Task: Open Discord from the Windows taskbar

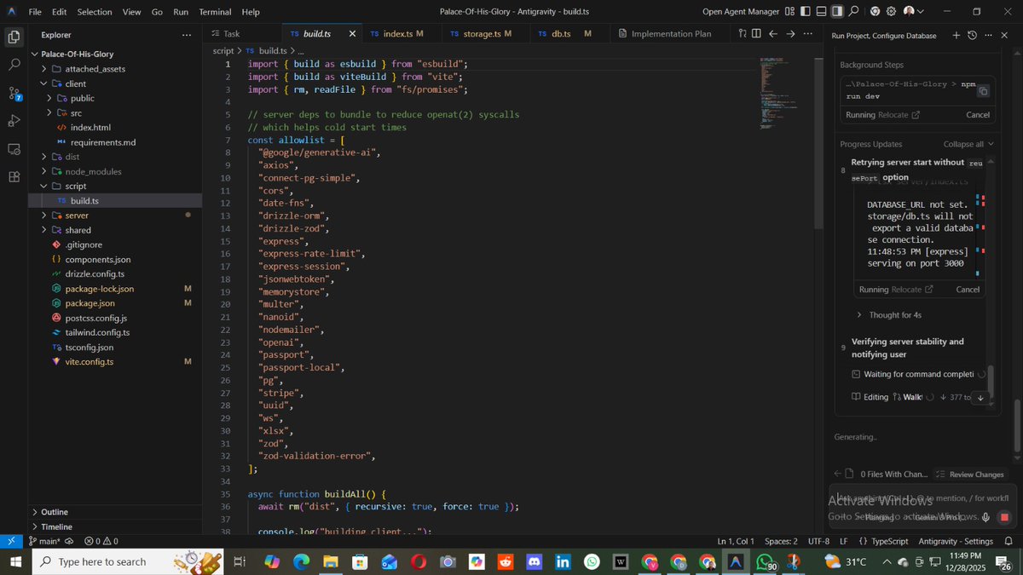Action: 534,561
